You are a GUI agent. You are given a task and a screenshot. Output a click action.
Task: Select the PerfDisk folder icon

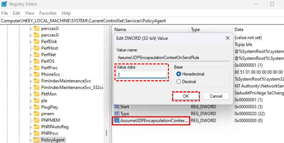pyautogui.click(x=37, y=41)
